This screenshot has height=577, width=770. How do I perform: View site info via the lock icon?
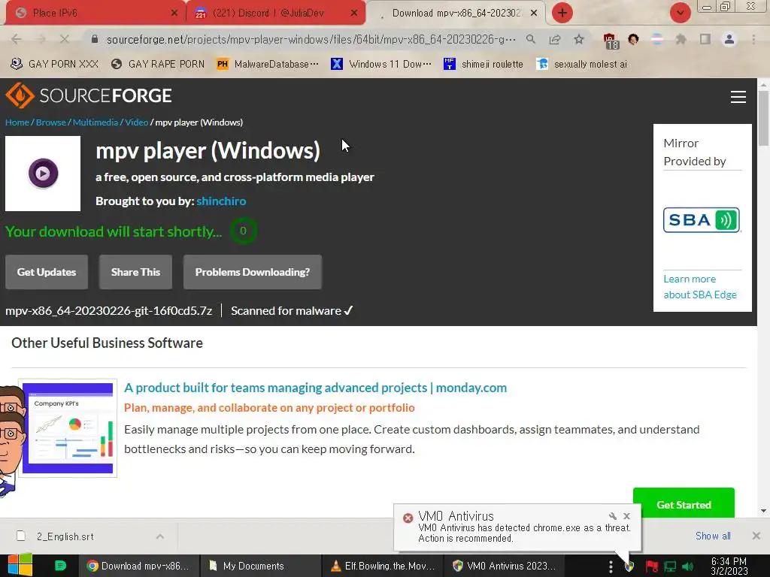pyautogui.click(x=95, y=39)
